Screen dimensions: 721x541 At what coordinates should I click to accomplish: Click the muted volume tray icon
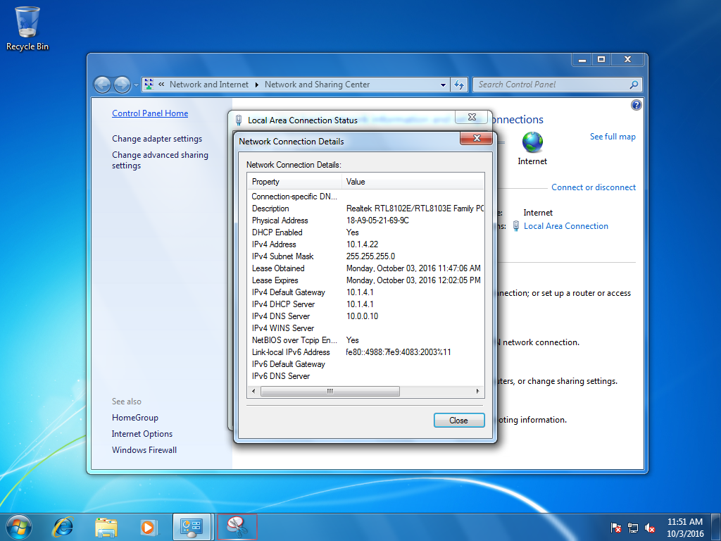pyautogui.click(x=650, y=528)
